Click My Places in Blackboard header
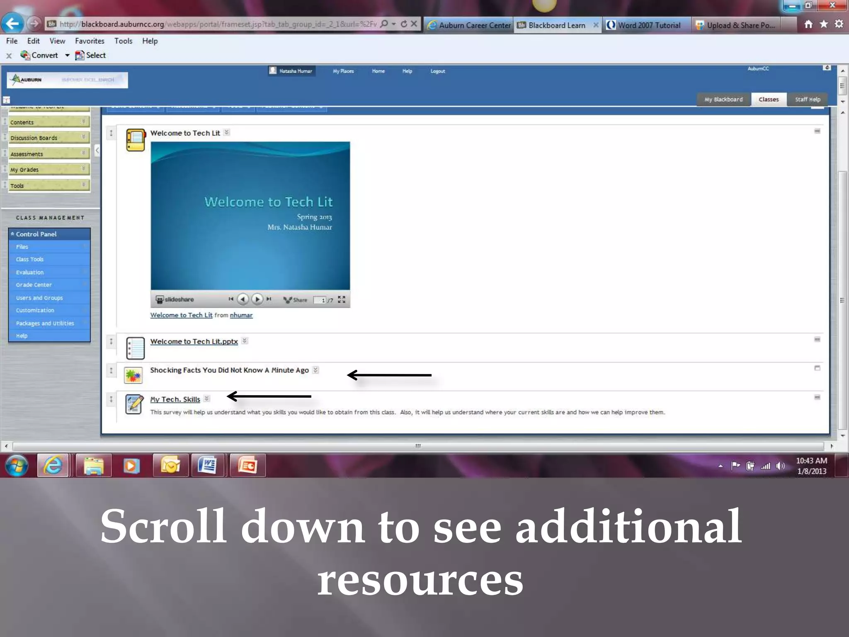Viewport: 849px width, 637px height. [343, 71]
